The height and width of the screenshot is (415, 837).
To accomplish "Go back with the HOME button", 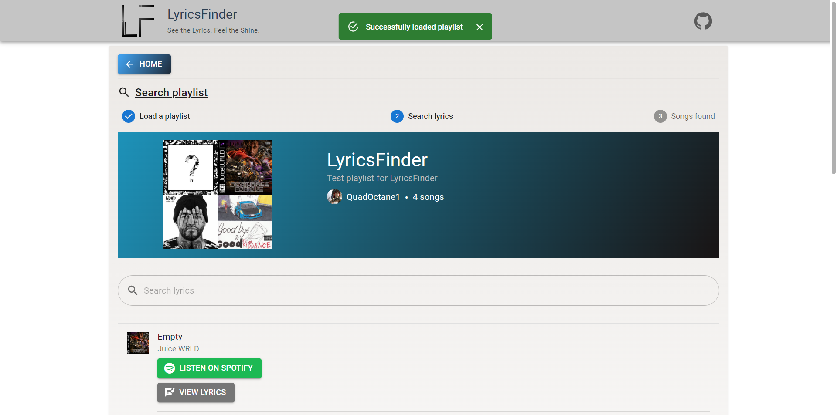I will point(144,64).
